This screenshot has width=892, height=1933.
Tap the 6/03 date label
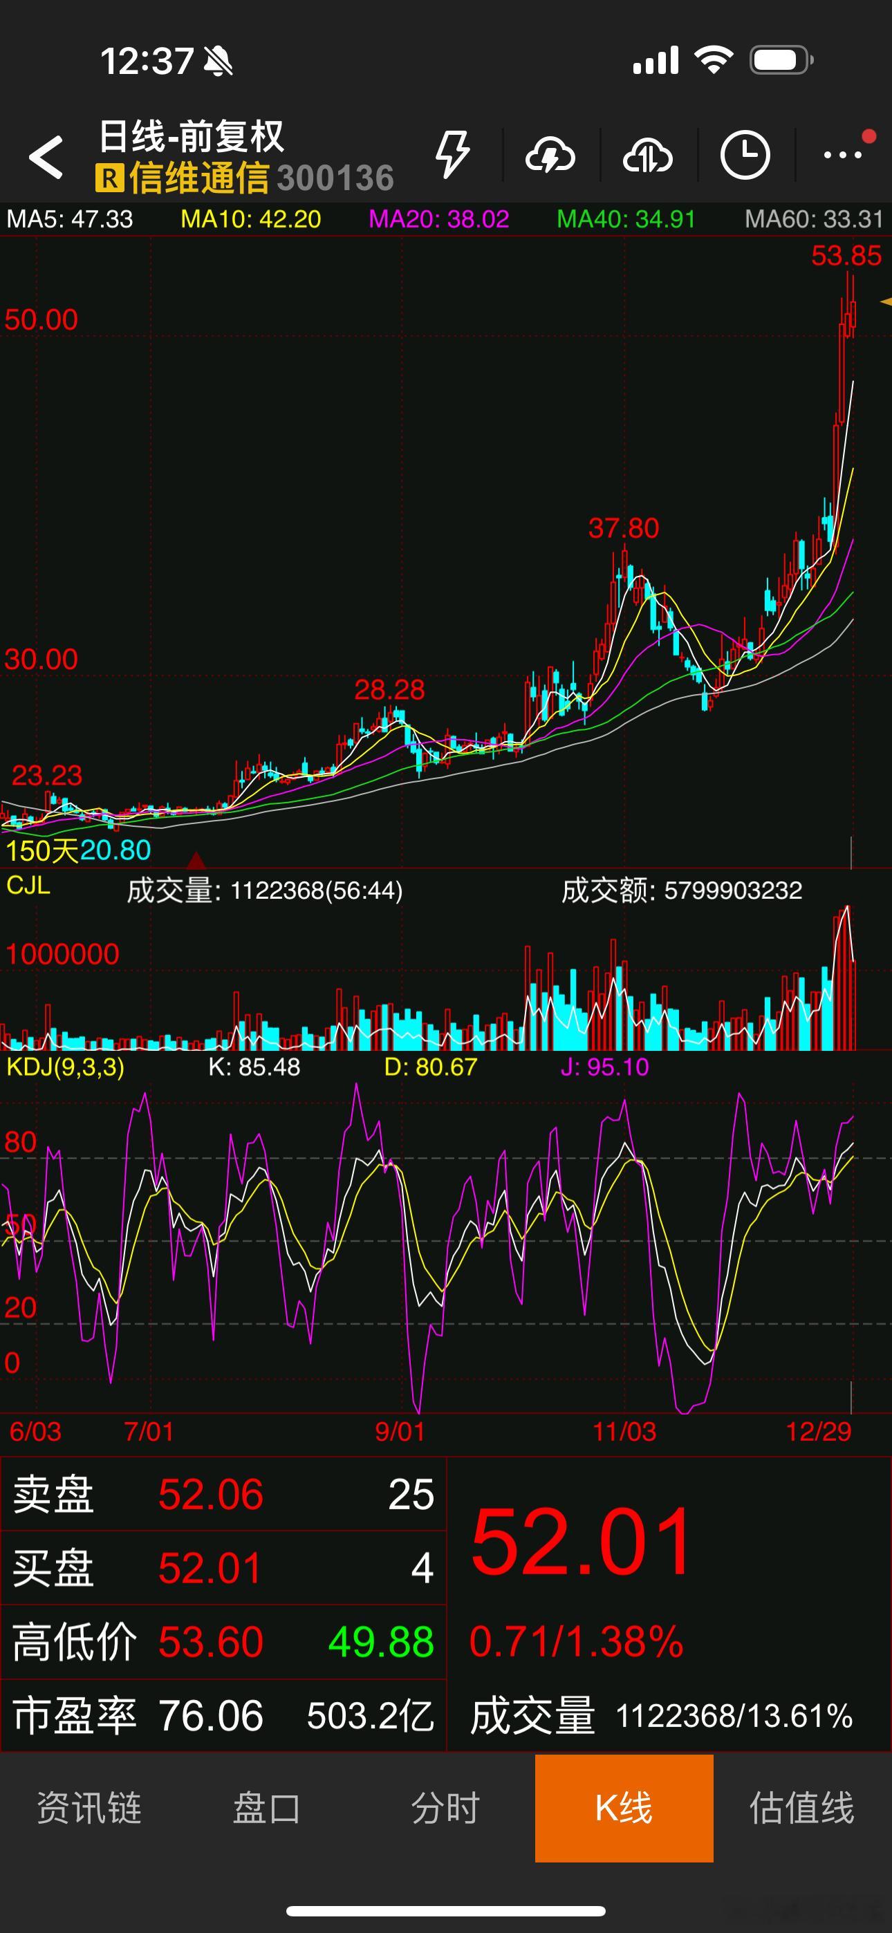click(35, 1431)
